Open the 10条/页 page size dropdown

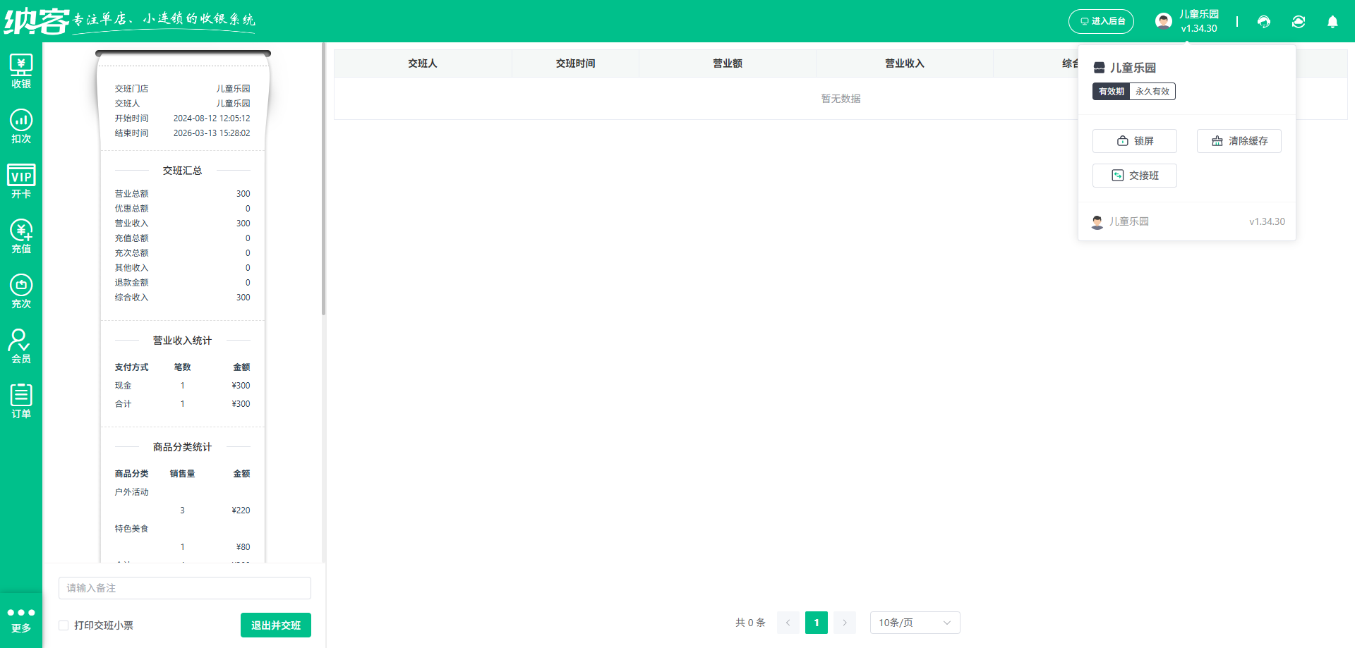[914, 623]
